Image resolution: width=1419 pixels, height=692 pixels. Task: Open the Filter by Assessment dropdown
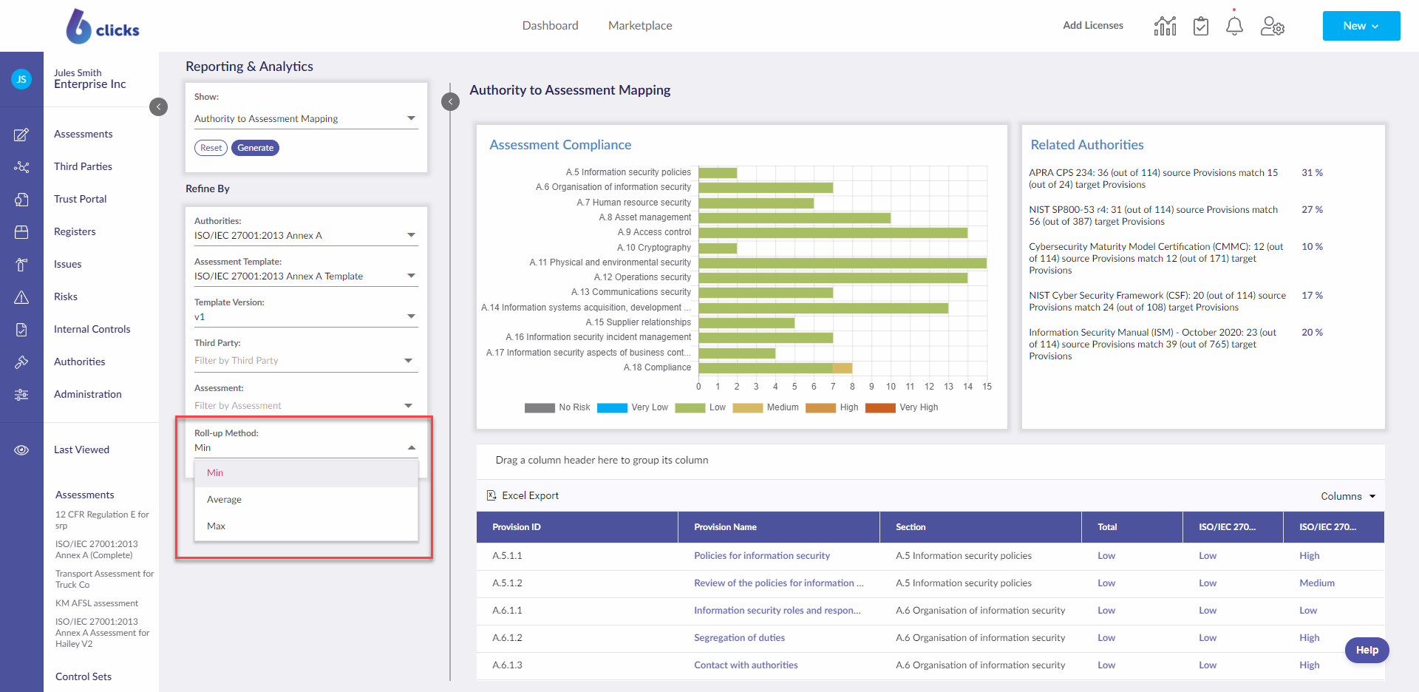coord(306,406)
